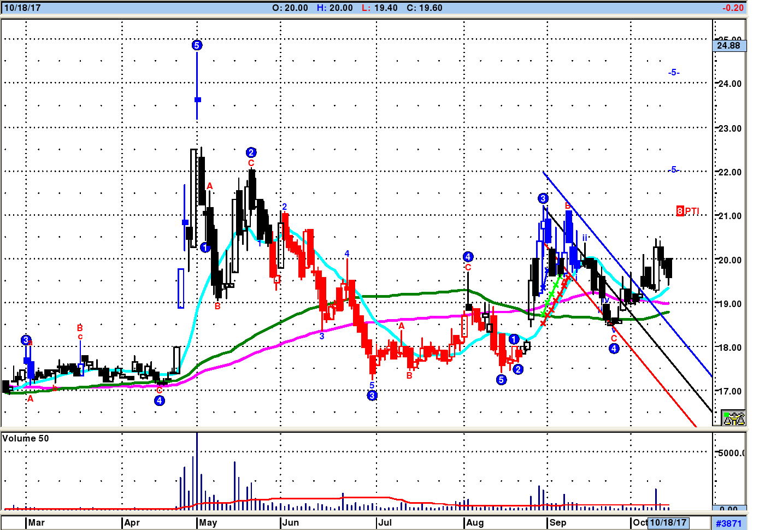Select circled wave 4 marker at early August peak
Screen dimensions: 765x530
468,257
